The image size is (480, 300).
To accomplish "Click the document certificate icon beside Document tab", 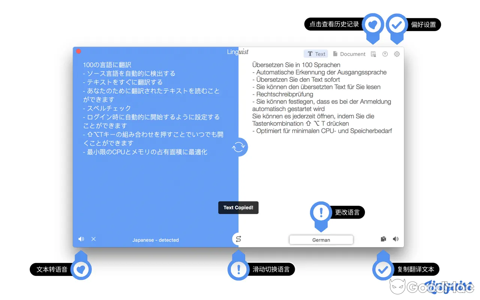I will click(x=373, y=54).
